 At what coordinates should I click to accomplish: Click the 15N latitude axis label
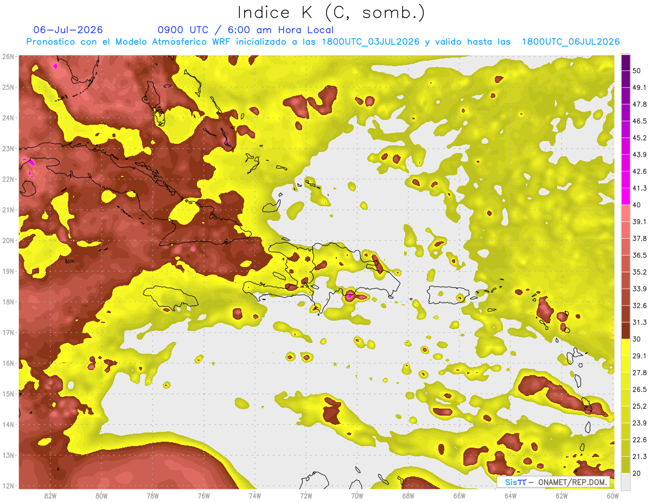tap(8, 393)
